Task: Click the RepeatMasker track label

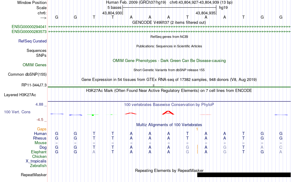Action: tap(34, 175)
